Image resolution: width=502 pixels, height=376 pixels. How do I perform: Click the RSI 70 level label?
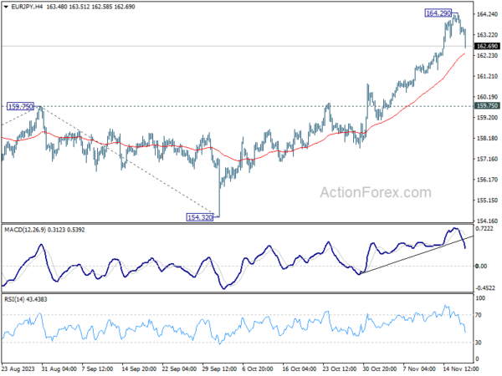(479, 315)
